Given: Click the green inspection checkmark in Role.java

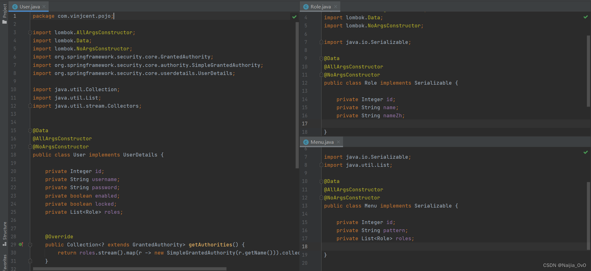Looking at the screenshot, I should (x=585, y=17).
